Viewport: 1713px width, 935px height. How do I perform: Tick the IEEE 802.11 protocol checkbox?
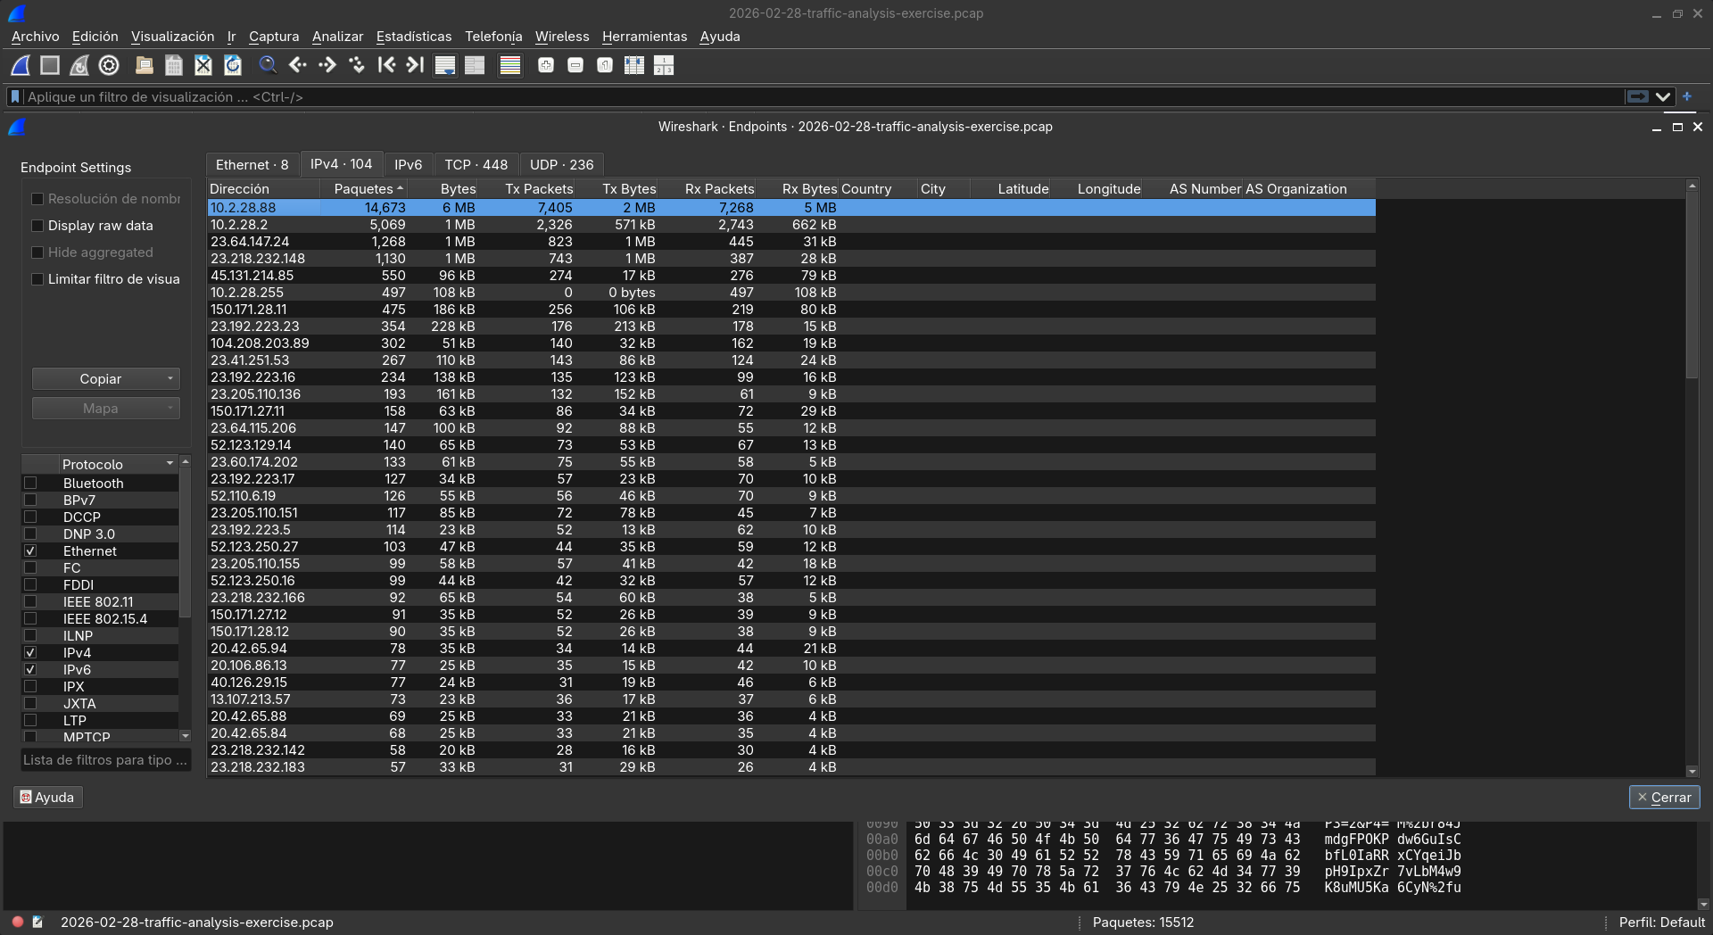(30, 601)
